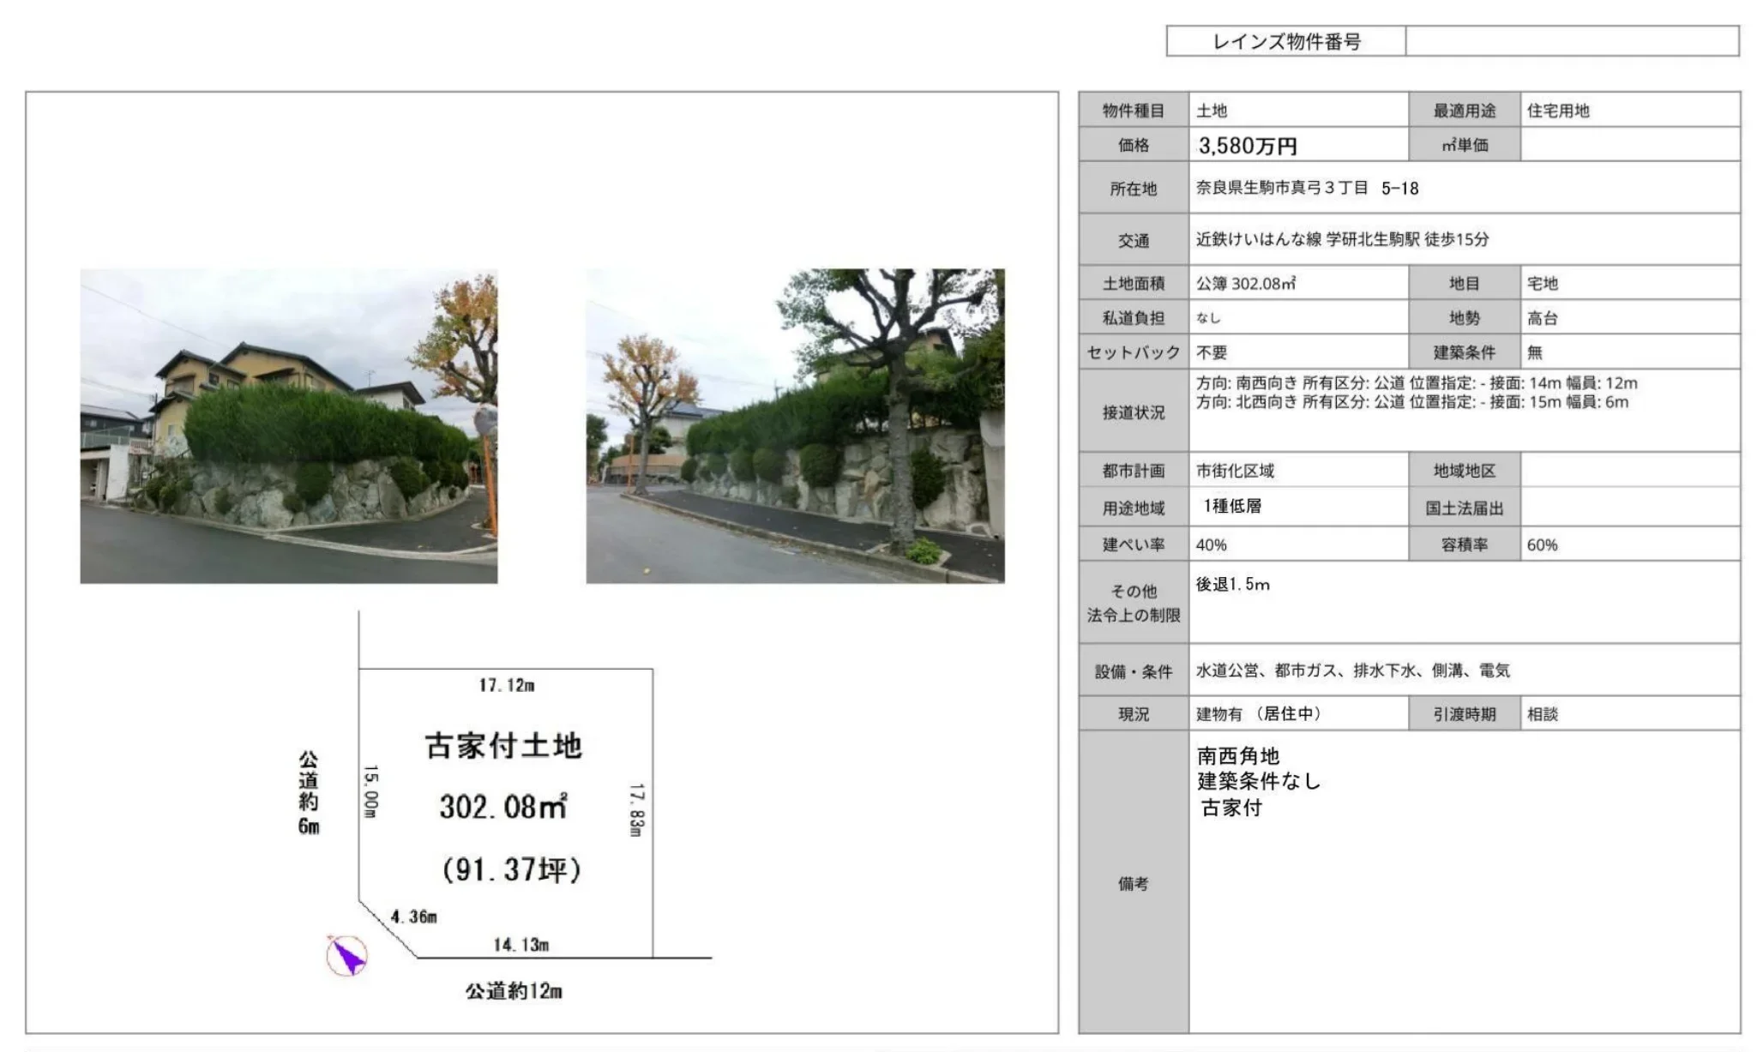Click the remark 建築条件なし
1763x1052 pixels.
(x=1259, y=781)
